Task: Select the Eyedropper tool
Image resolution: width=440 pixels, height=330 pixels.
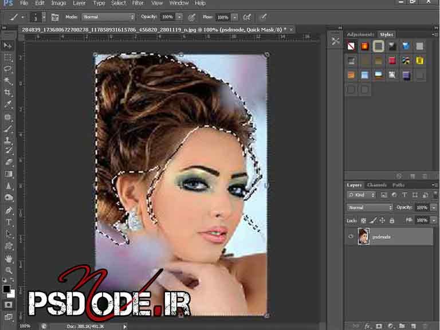Action: [8, 104]
